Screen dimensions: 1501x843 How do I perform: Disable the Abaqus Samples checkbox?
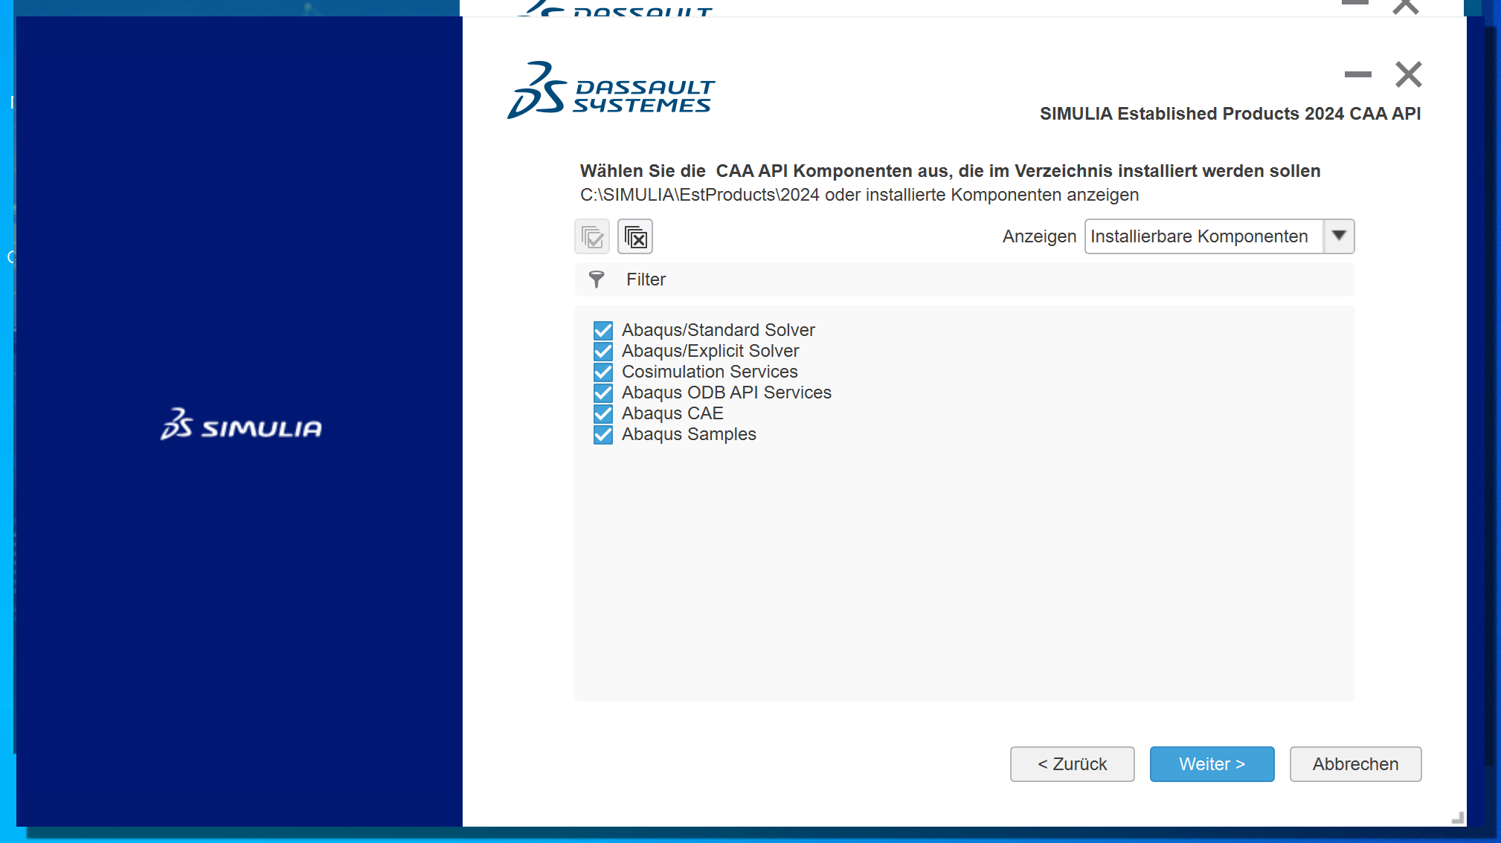click(x=603, y=434)
